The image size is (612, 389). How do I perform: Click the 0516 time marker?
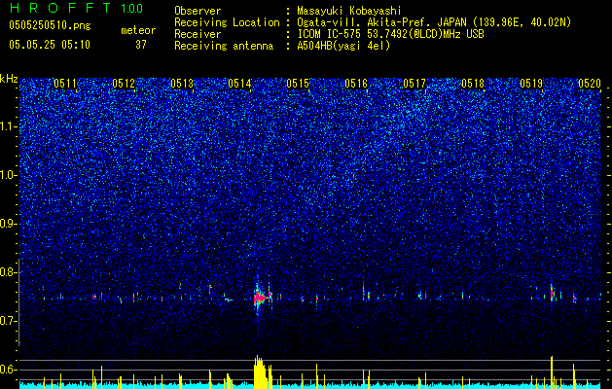coord(356,84)
